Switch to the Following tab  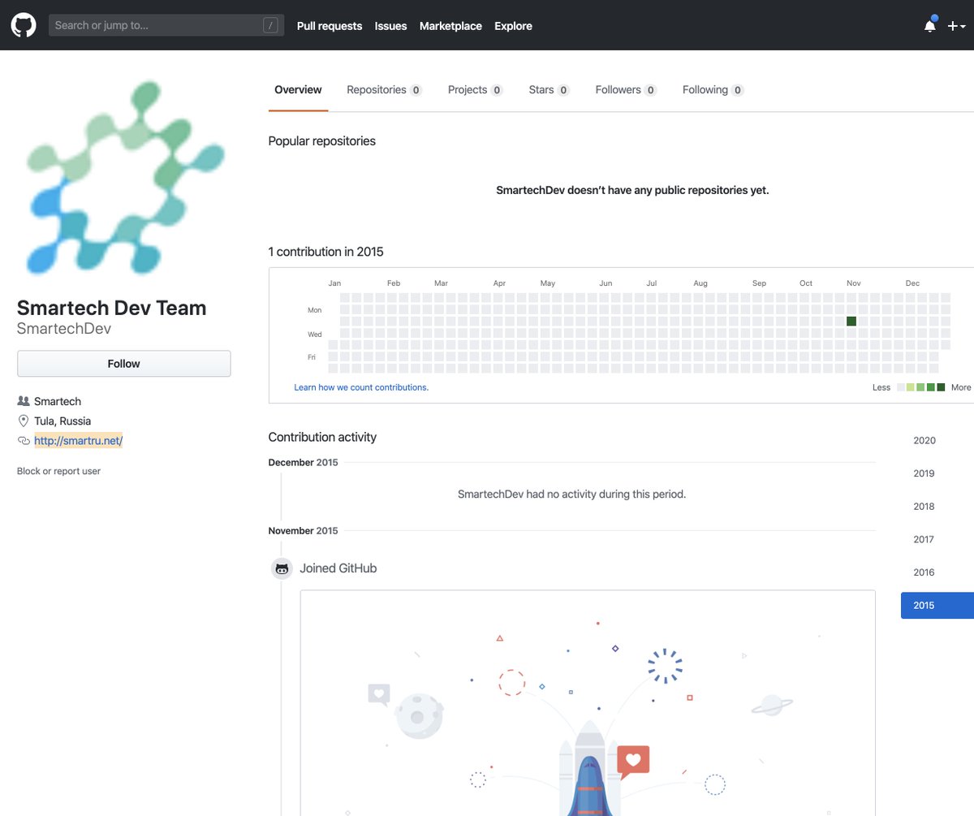(713, 90)
